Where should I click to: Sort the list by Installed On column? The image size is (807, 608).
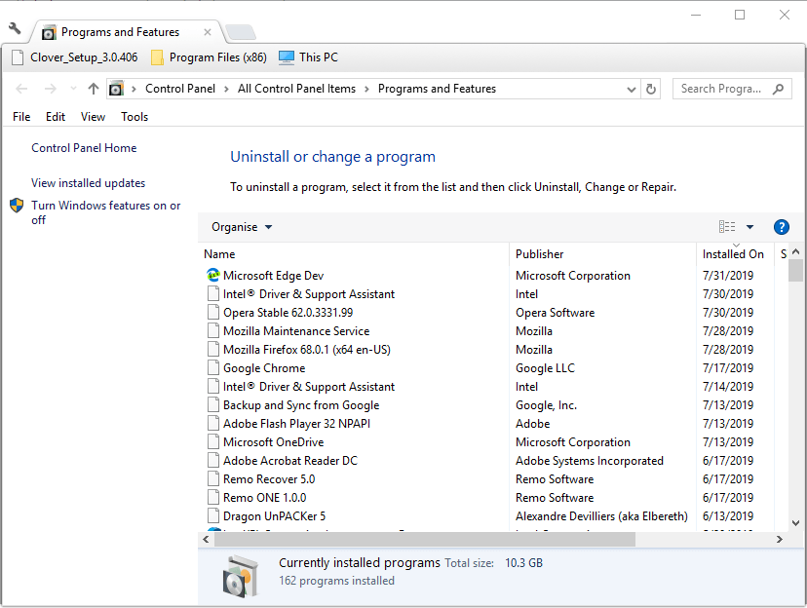tap(735, 254)
